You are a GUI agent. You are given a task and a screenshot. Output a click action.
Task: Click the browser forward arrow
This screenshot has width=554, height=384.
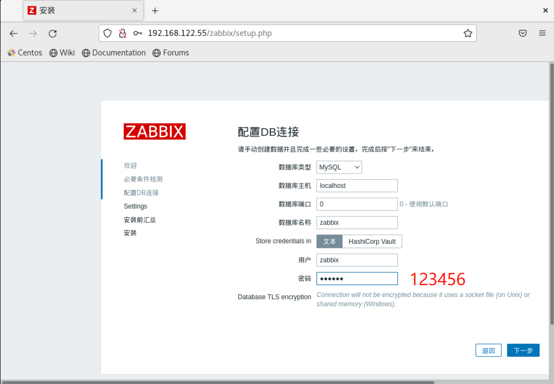(33, 33)
